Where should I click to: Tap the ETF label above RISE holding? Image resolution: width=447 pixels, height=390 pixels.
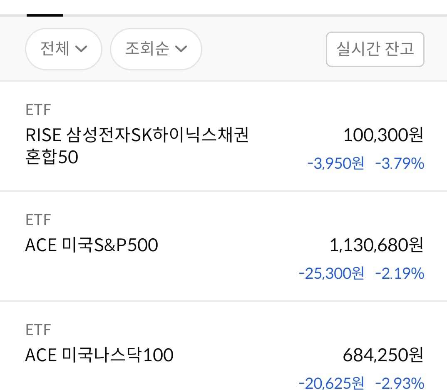[x=38, y=110]
